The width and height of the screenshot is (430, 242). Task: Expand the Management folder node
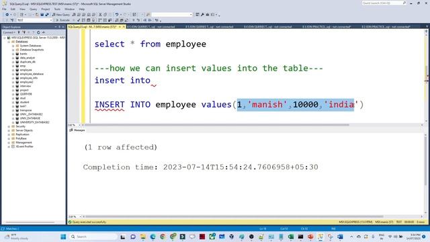9,143
